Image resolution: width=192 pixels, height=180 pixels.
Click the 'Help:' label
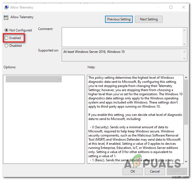point(91,67)
